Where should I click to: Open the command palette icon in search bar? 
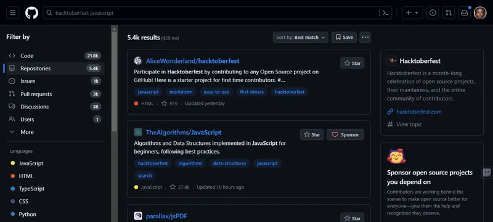(385, 13)
